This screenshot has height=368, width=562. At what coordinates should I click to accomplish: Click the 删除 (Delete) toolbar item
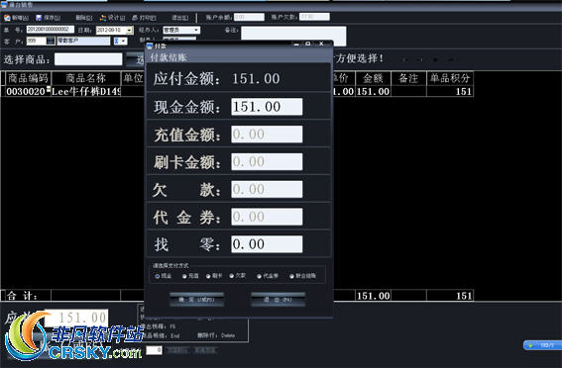click(84, 18)
